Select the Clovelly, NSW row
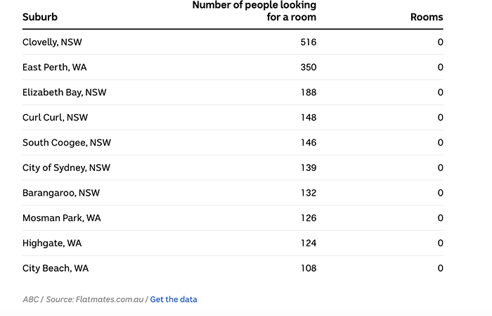492x316 pixels. (233, 42)
